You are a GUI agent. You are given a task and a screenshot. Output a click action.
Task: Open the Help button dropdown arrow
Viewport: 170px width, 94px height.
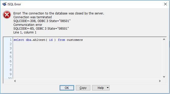pos(108,88)
